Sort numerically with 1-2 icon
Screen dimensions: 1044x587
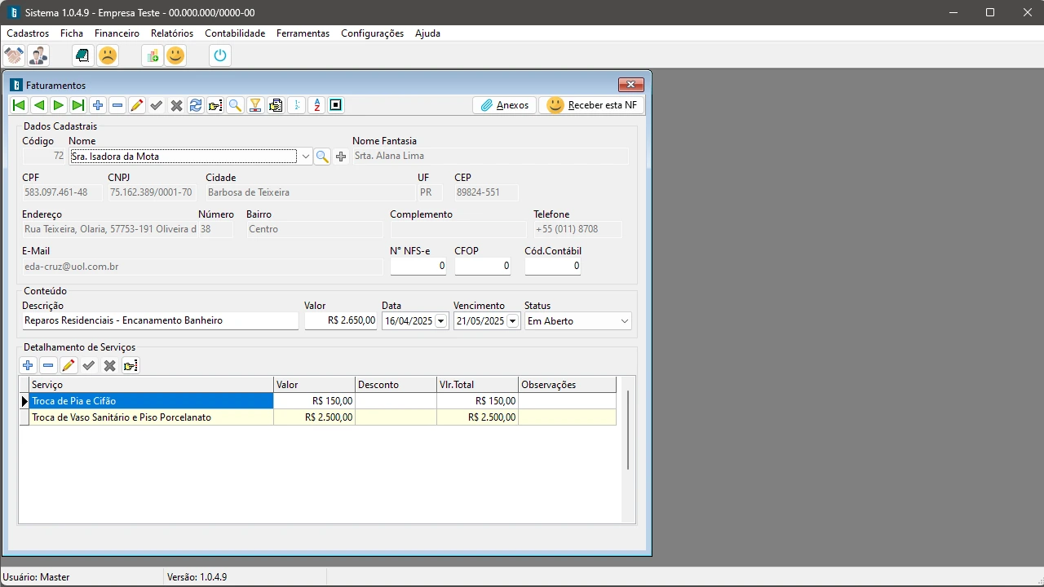pos(297,105)
